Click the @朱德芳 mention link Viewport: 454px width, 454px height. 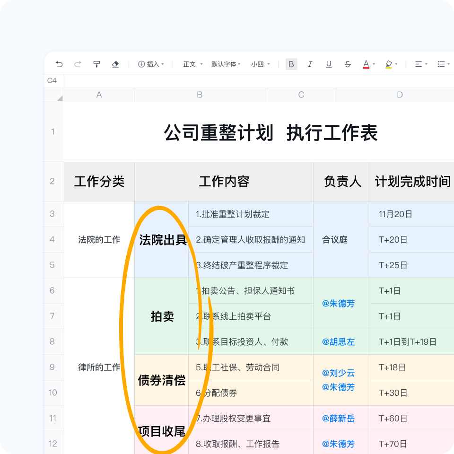(x=339, y=304)
